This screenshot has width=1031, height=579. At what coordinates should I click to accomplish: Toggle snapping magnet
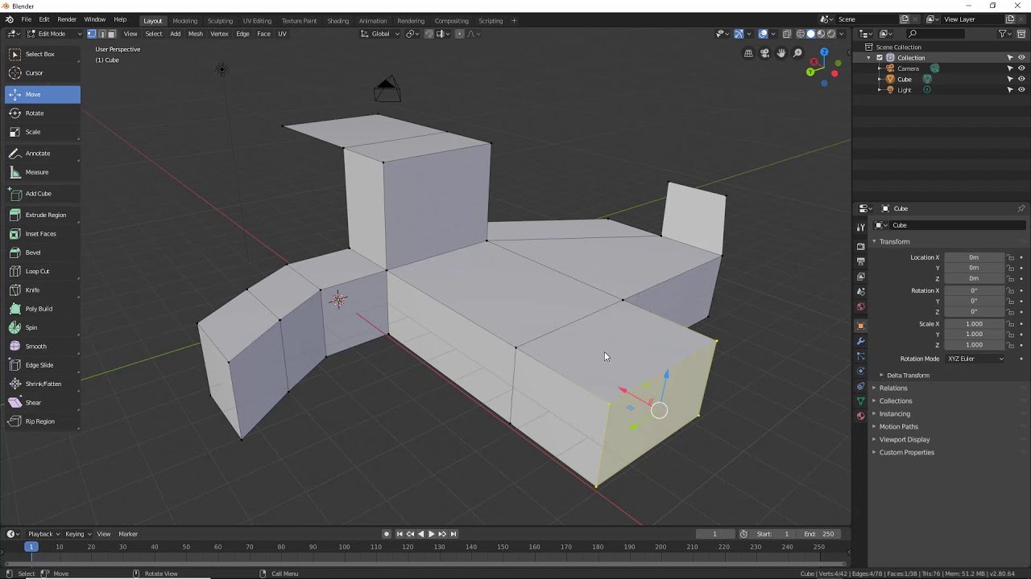click(x=429, y=34)
